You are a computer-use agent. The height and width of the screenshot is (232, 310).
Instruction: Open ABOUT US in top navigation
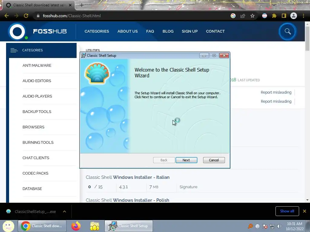(127, 31)
